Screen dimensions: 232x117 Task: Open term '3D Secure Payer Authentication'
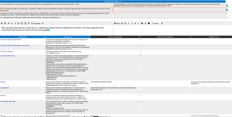11,40
